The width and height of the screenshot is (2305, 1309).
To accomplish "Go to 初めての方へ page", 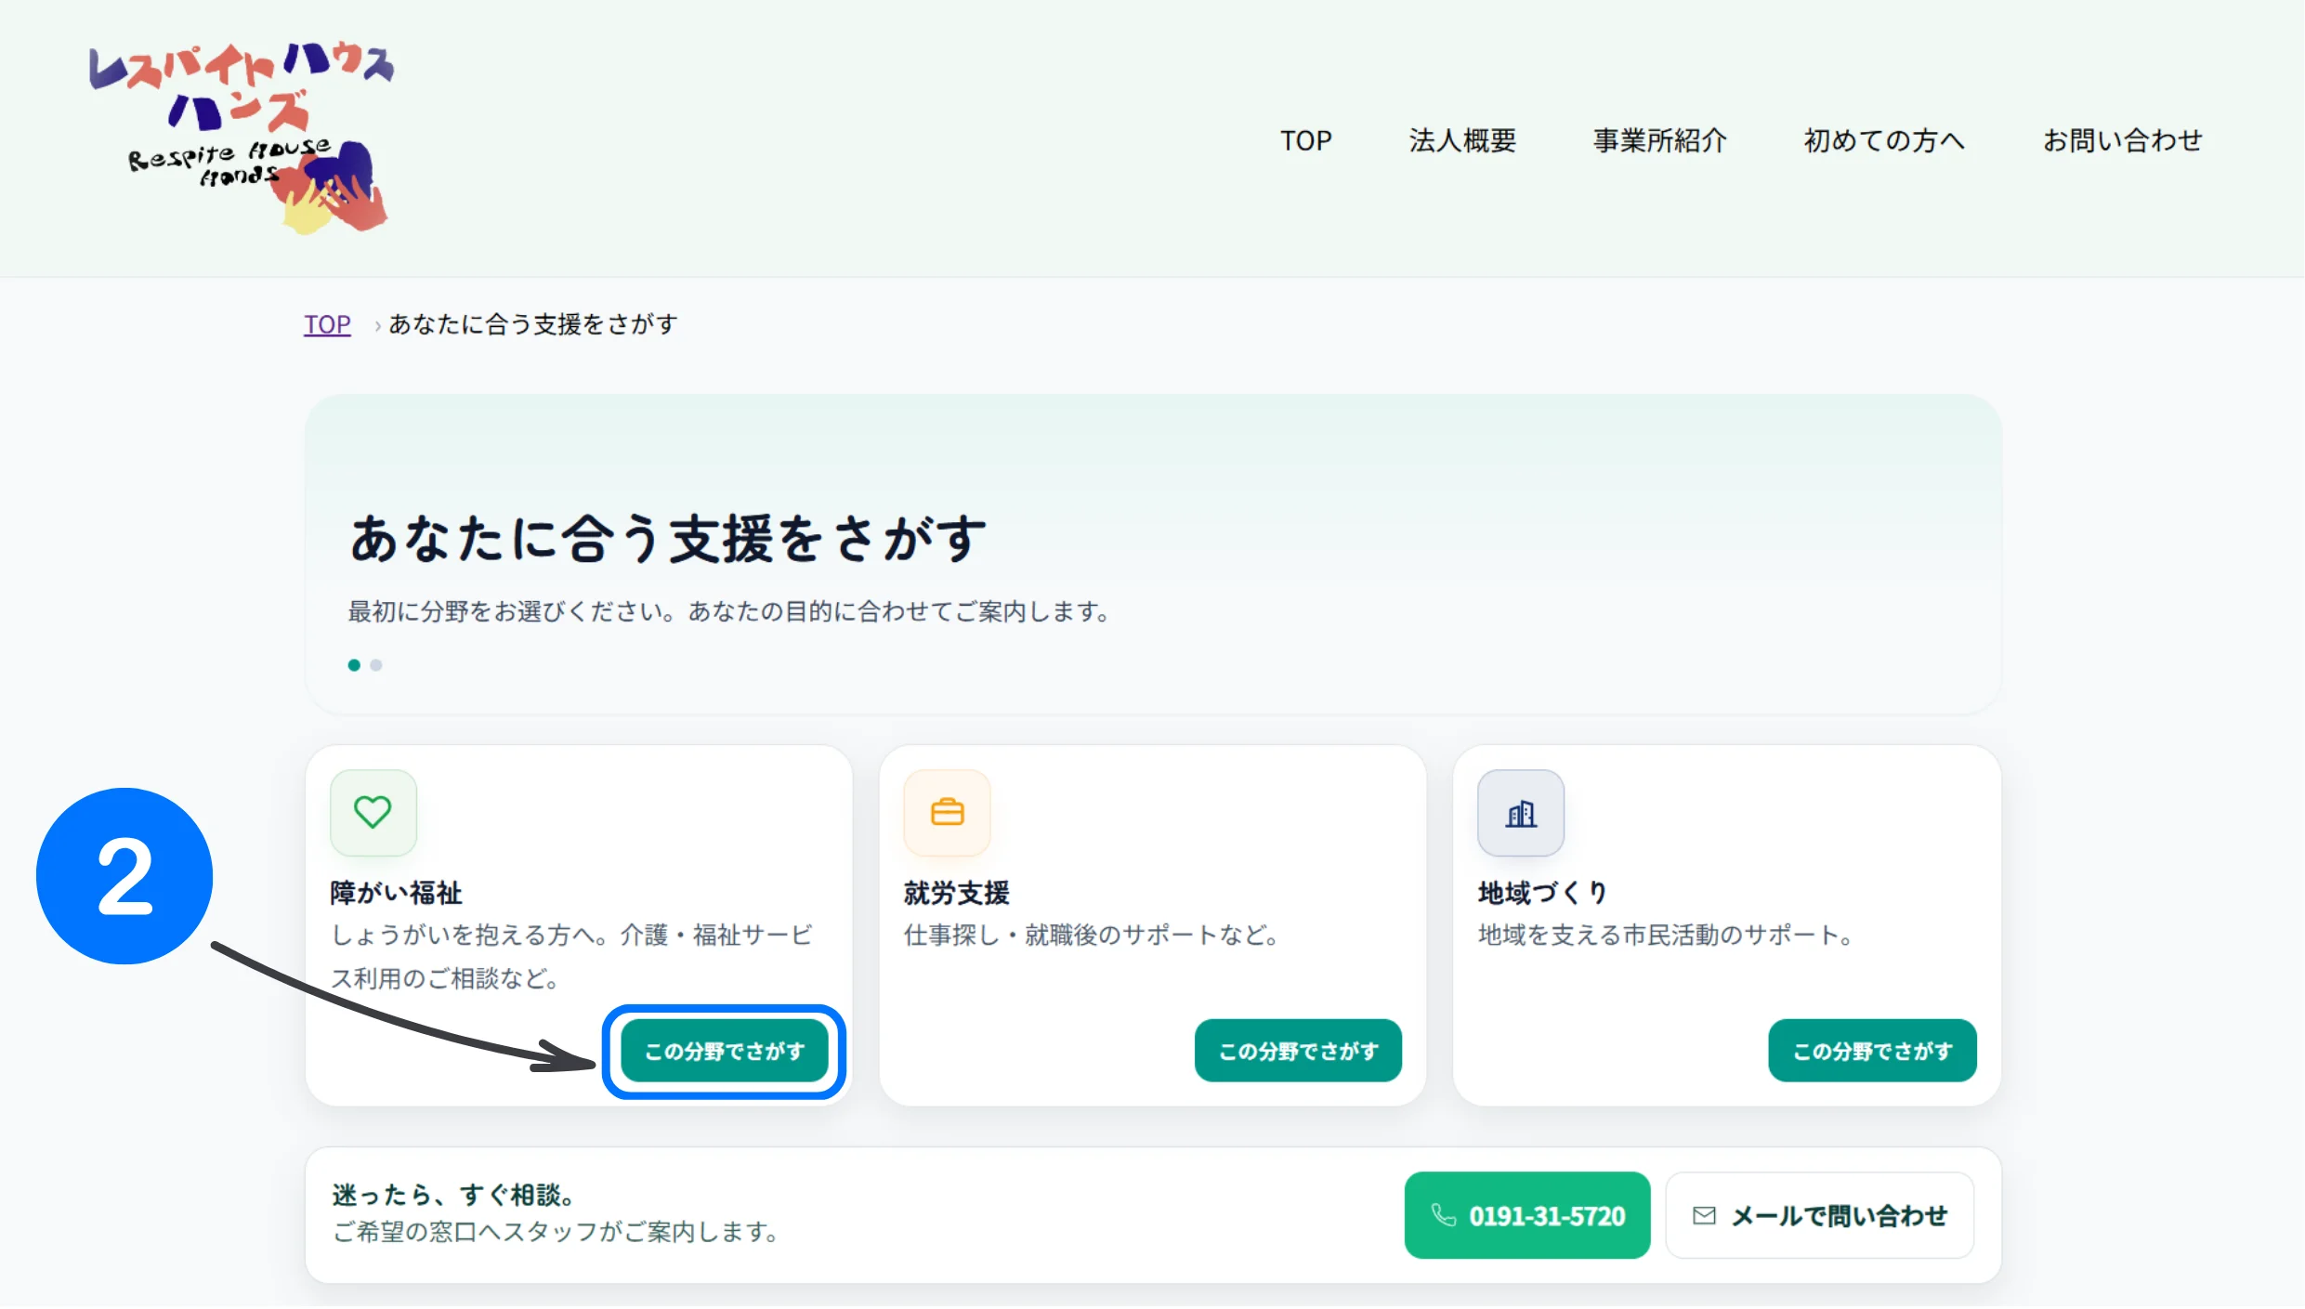I will pos(1883,140).
